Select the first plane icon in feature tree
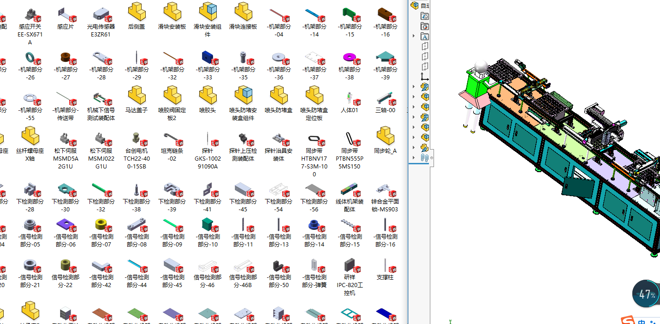660x324 pixels. (425, 47)
